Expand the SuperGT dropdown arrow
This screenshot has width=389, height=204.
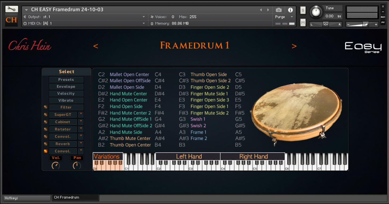(x=81, y=114)
